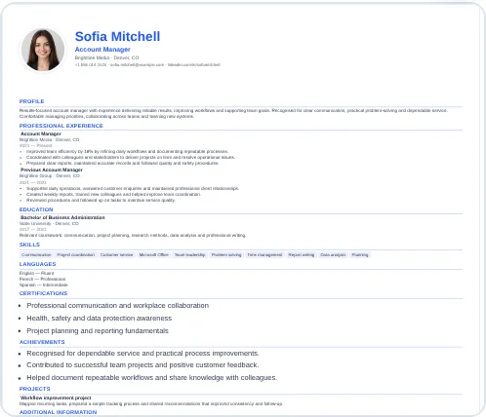Click 'Health, safety and data protection awareness'
Screen dimensions: 486x417
(x=100, y=319)
